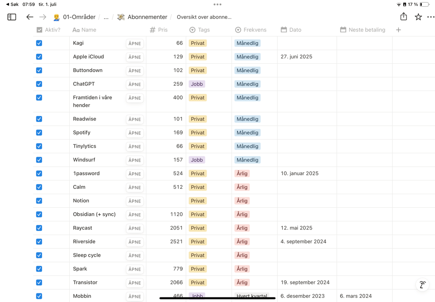Select the Jobb tag on Windsurf row
435x302 pixels.
197,160
